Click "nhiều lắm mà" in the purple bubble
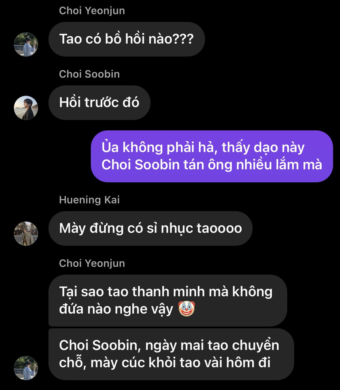340x390 pixels. tap(279, 165)
